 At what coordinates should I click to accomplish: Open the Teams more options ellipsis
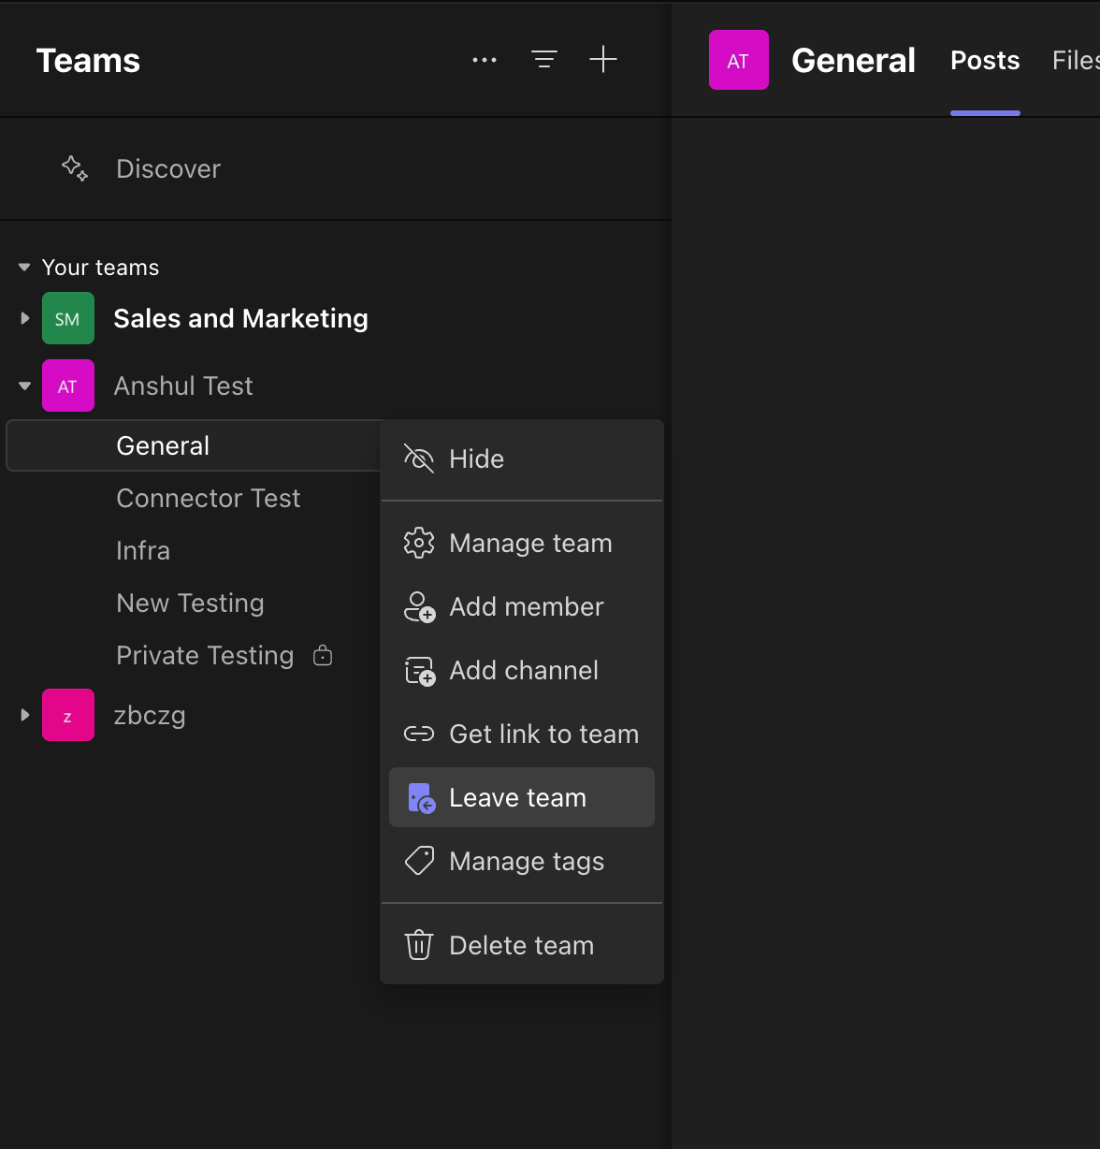pyautogui.click(x=485, y=61)
